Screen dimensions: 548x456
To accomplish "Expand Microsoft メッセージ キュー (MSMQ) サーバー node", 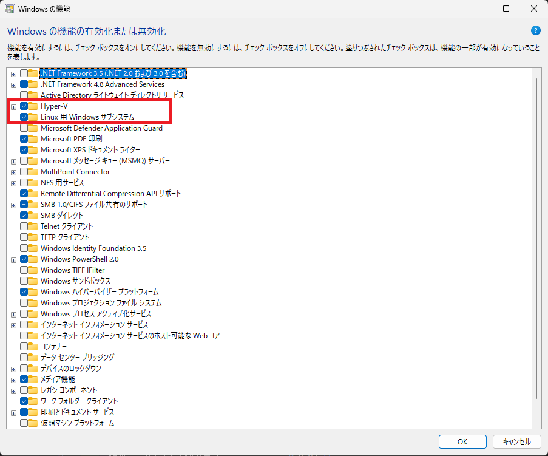I will (13, 162).
